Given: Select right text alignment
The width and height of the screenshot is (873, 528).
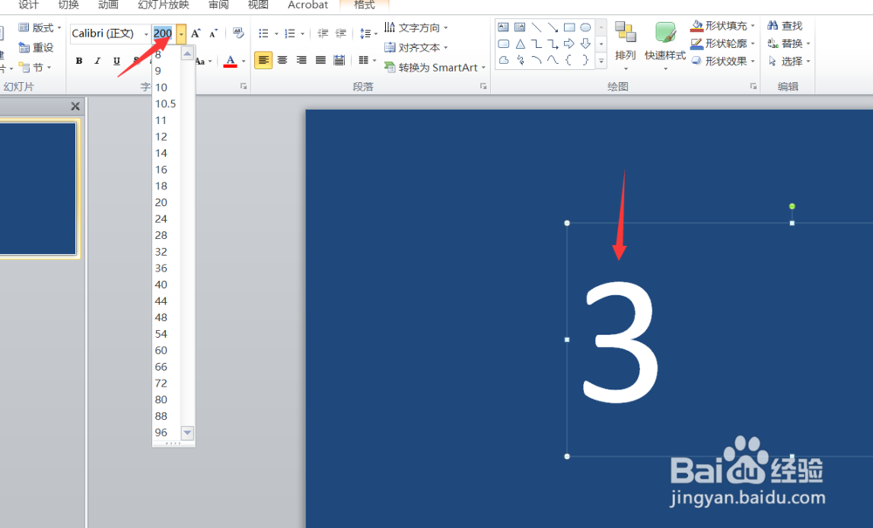Looking at the screenshot, I should tap(301, 60).
